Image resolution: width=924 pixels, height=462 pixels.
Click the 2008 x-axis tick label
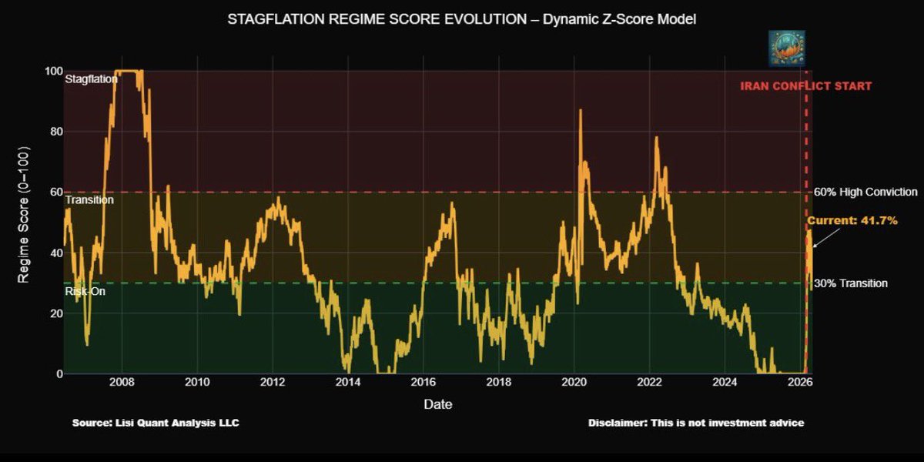coord(122,382)
